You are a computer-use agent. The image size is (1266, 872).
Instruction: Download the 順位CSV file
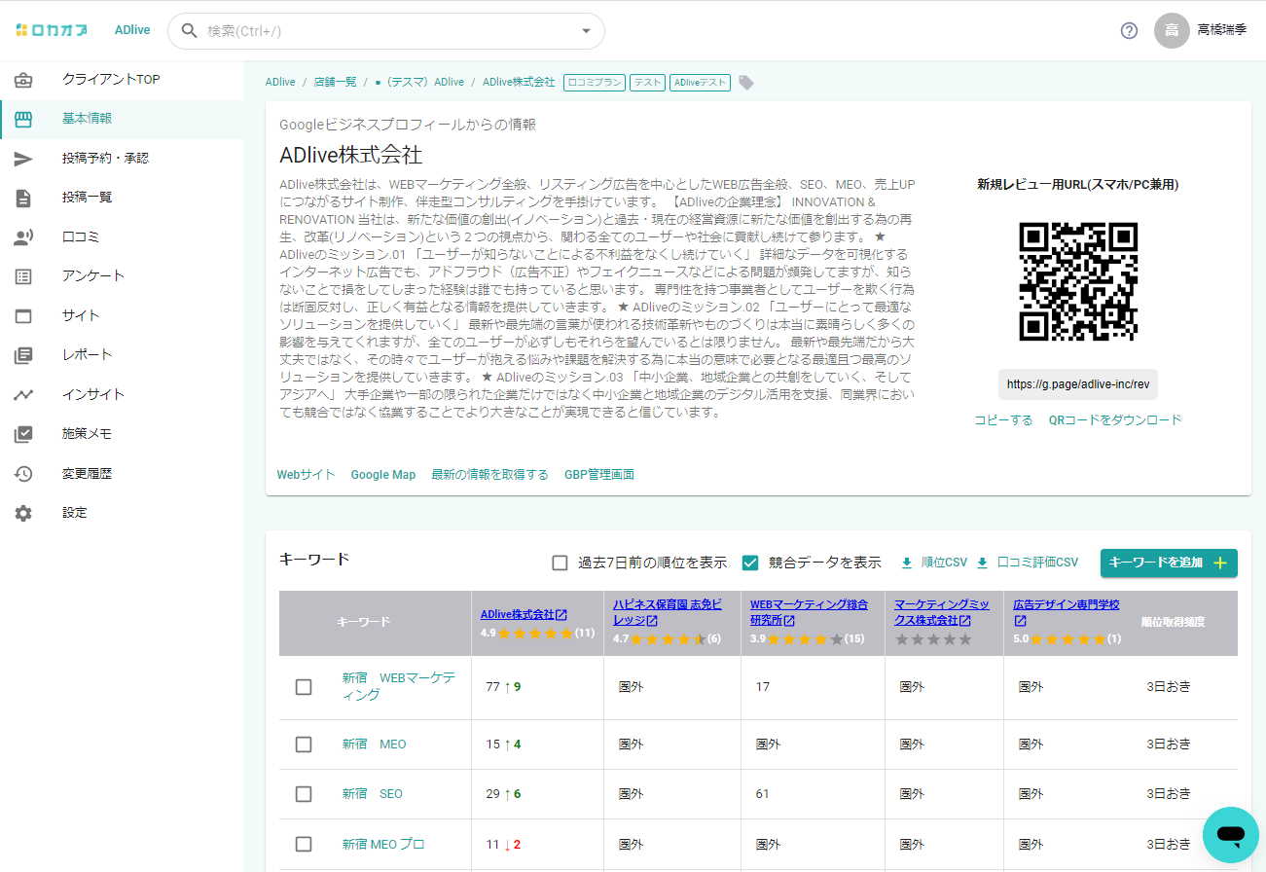point(934,563)
